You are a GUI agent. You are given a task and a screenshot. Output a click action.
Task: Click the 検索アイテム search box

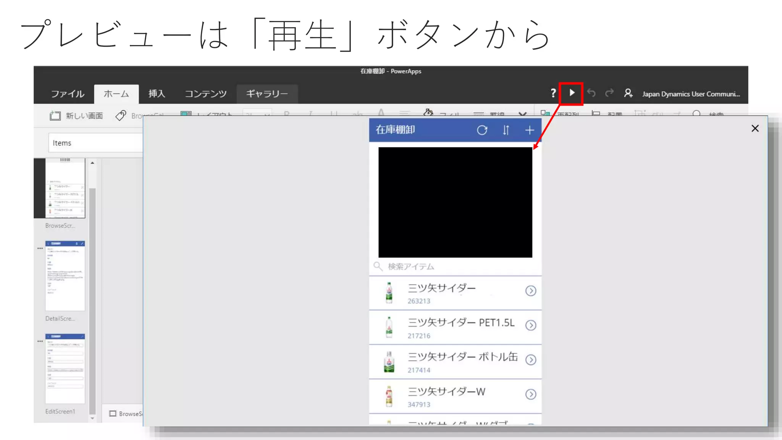pos(455,267)
